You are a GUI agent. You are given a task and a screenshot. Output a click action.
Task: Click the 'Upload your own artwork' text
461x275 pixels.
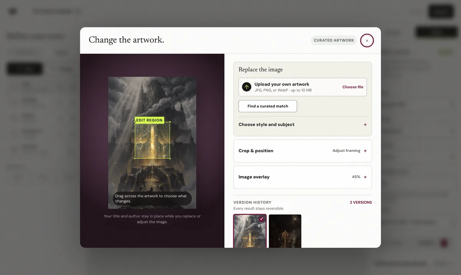point(282,84)
